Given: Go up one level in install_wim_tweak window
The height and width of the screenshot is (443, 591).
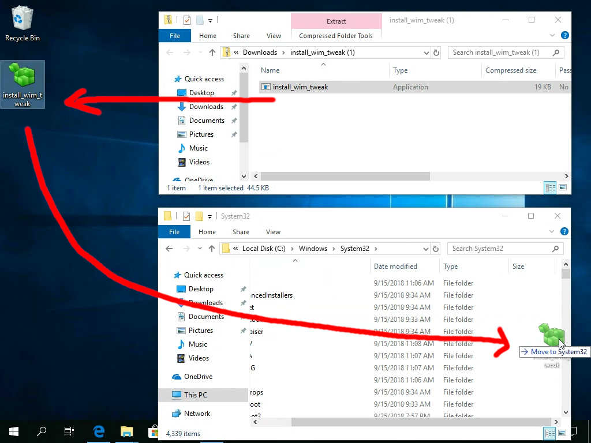Looking at the screenshot, I should tap(212, 52).
